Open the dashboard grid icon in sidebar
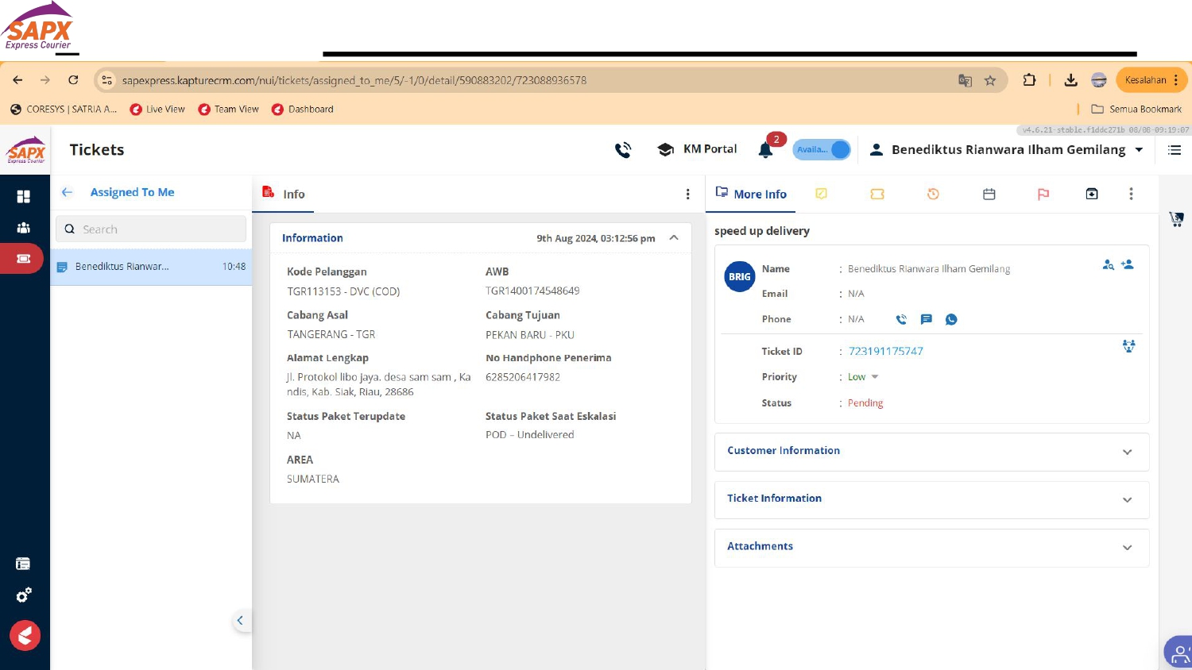1192x670 pixels. click(x=24, y=196)
